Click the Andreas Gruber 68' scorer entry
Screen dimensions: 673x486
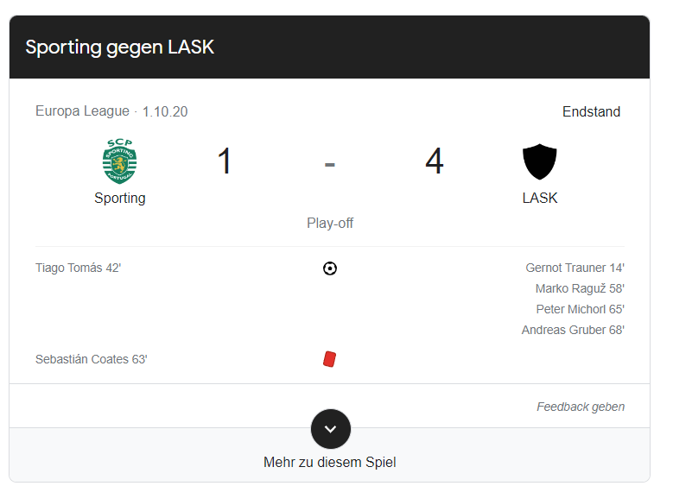click(573, 330)
